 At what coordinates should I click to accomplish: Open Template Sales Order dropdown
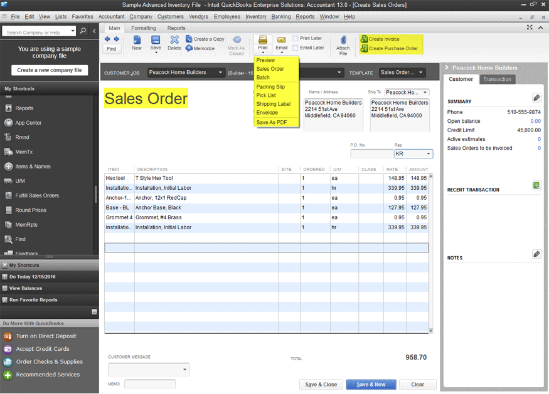click(x=420, y=73)
